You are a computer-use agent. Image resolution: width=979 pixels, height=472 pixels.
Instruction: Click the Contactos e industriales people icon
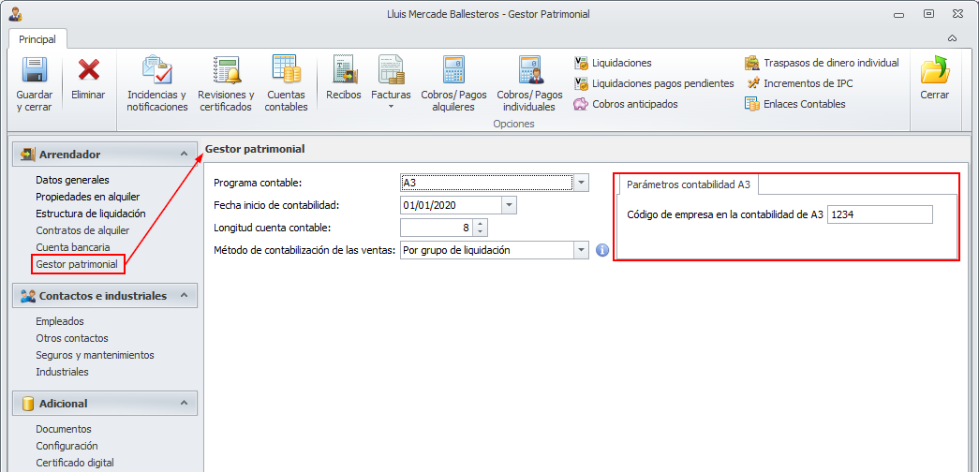click(27, 296)
